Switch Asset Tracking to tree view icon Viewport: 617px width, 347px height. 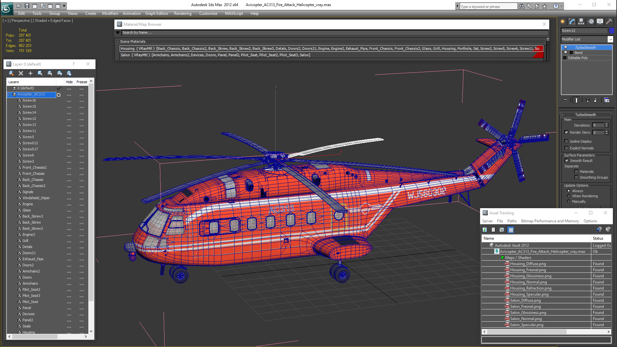pos(502,230)
